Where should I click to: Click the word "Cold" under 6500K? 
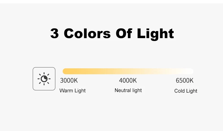180,91
